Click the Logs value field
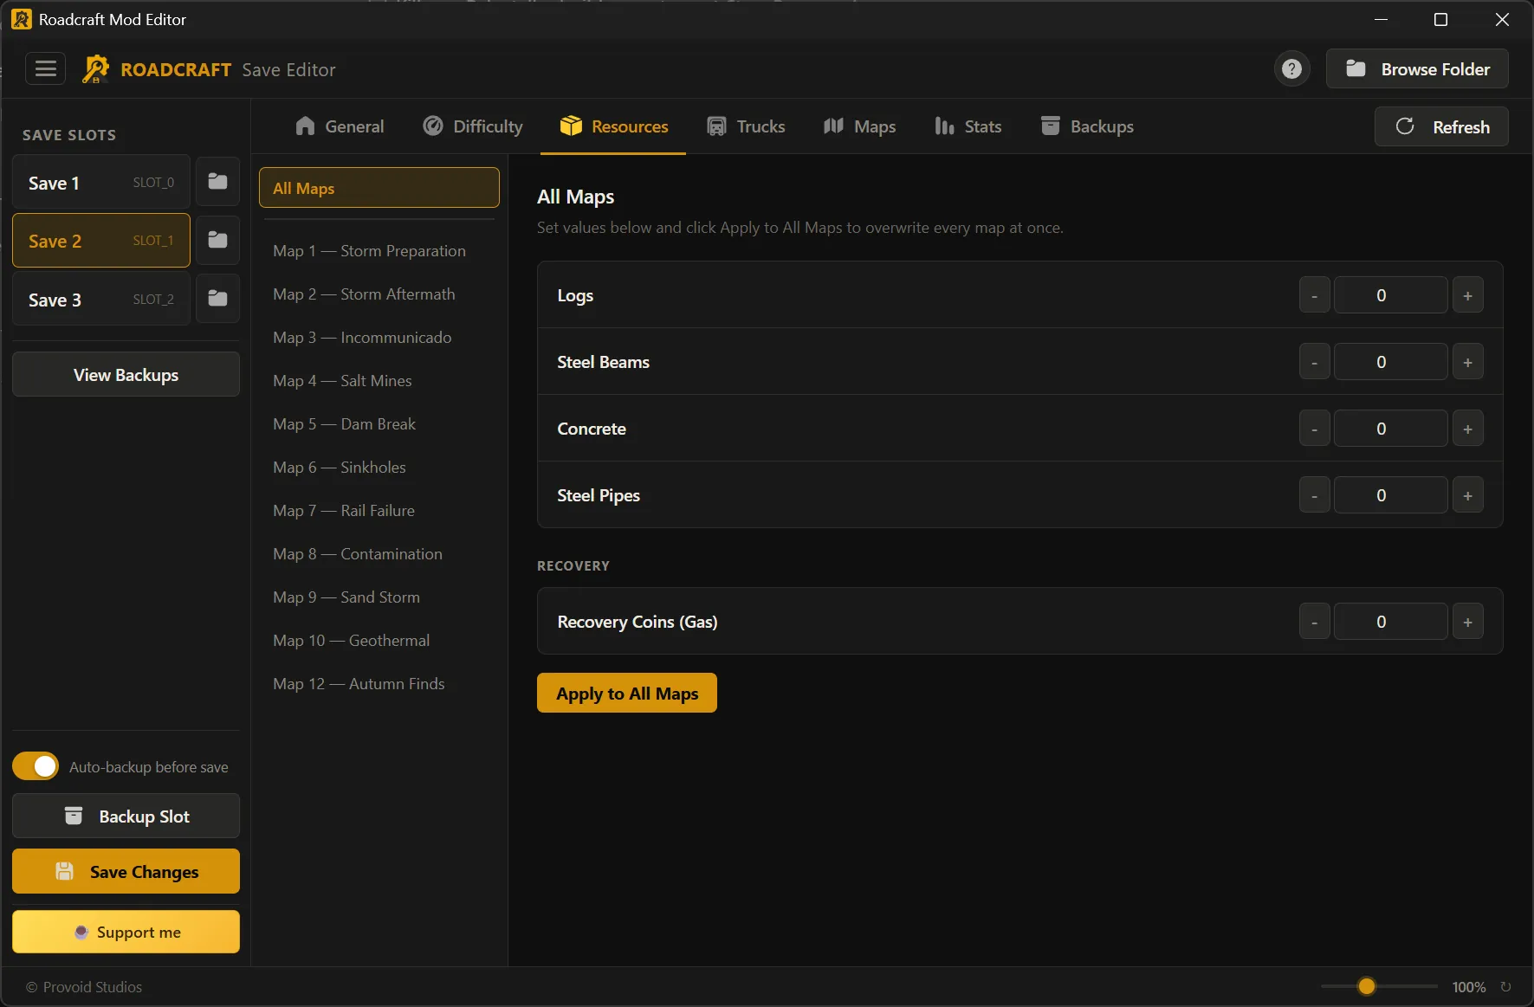The width and height of the screenshot is (1534, 1007). 1390,295
